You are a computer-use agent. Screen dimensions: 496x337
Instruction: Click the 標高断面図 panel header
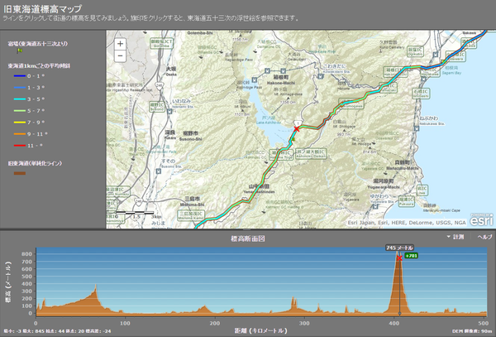[248, 238]
